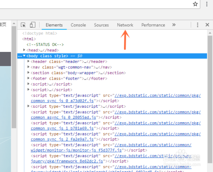
Task: Switch to the Sources tab
Action: pos(101,25)
